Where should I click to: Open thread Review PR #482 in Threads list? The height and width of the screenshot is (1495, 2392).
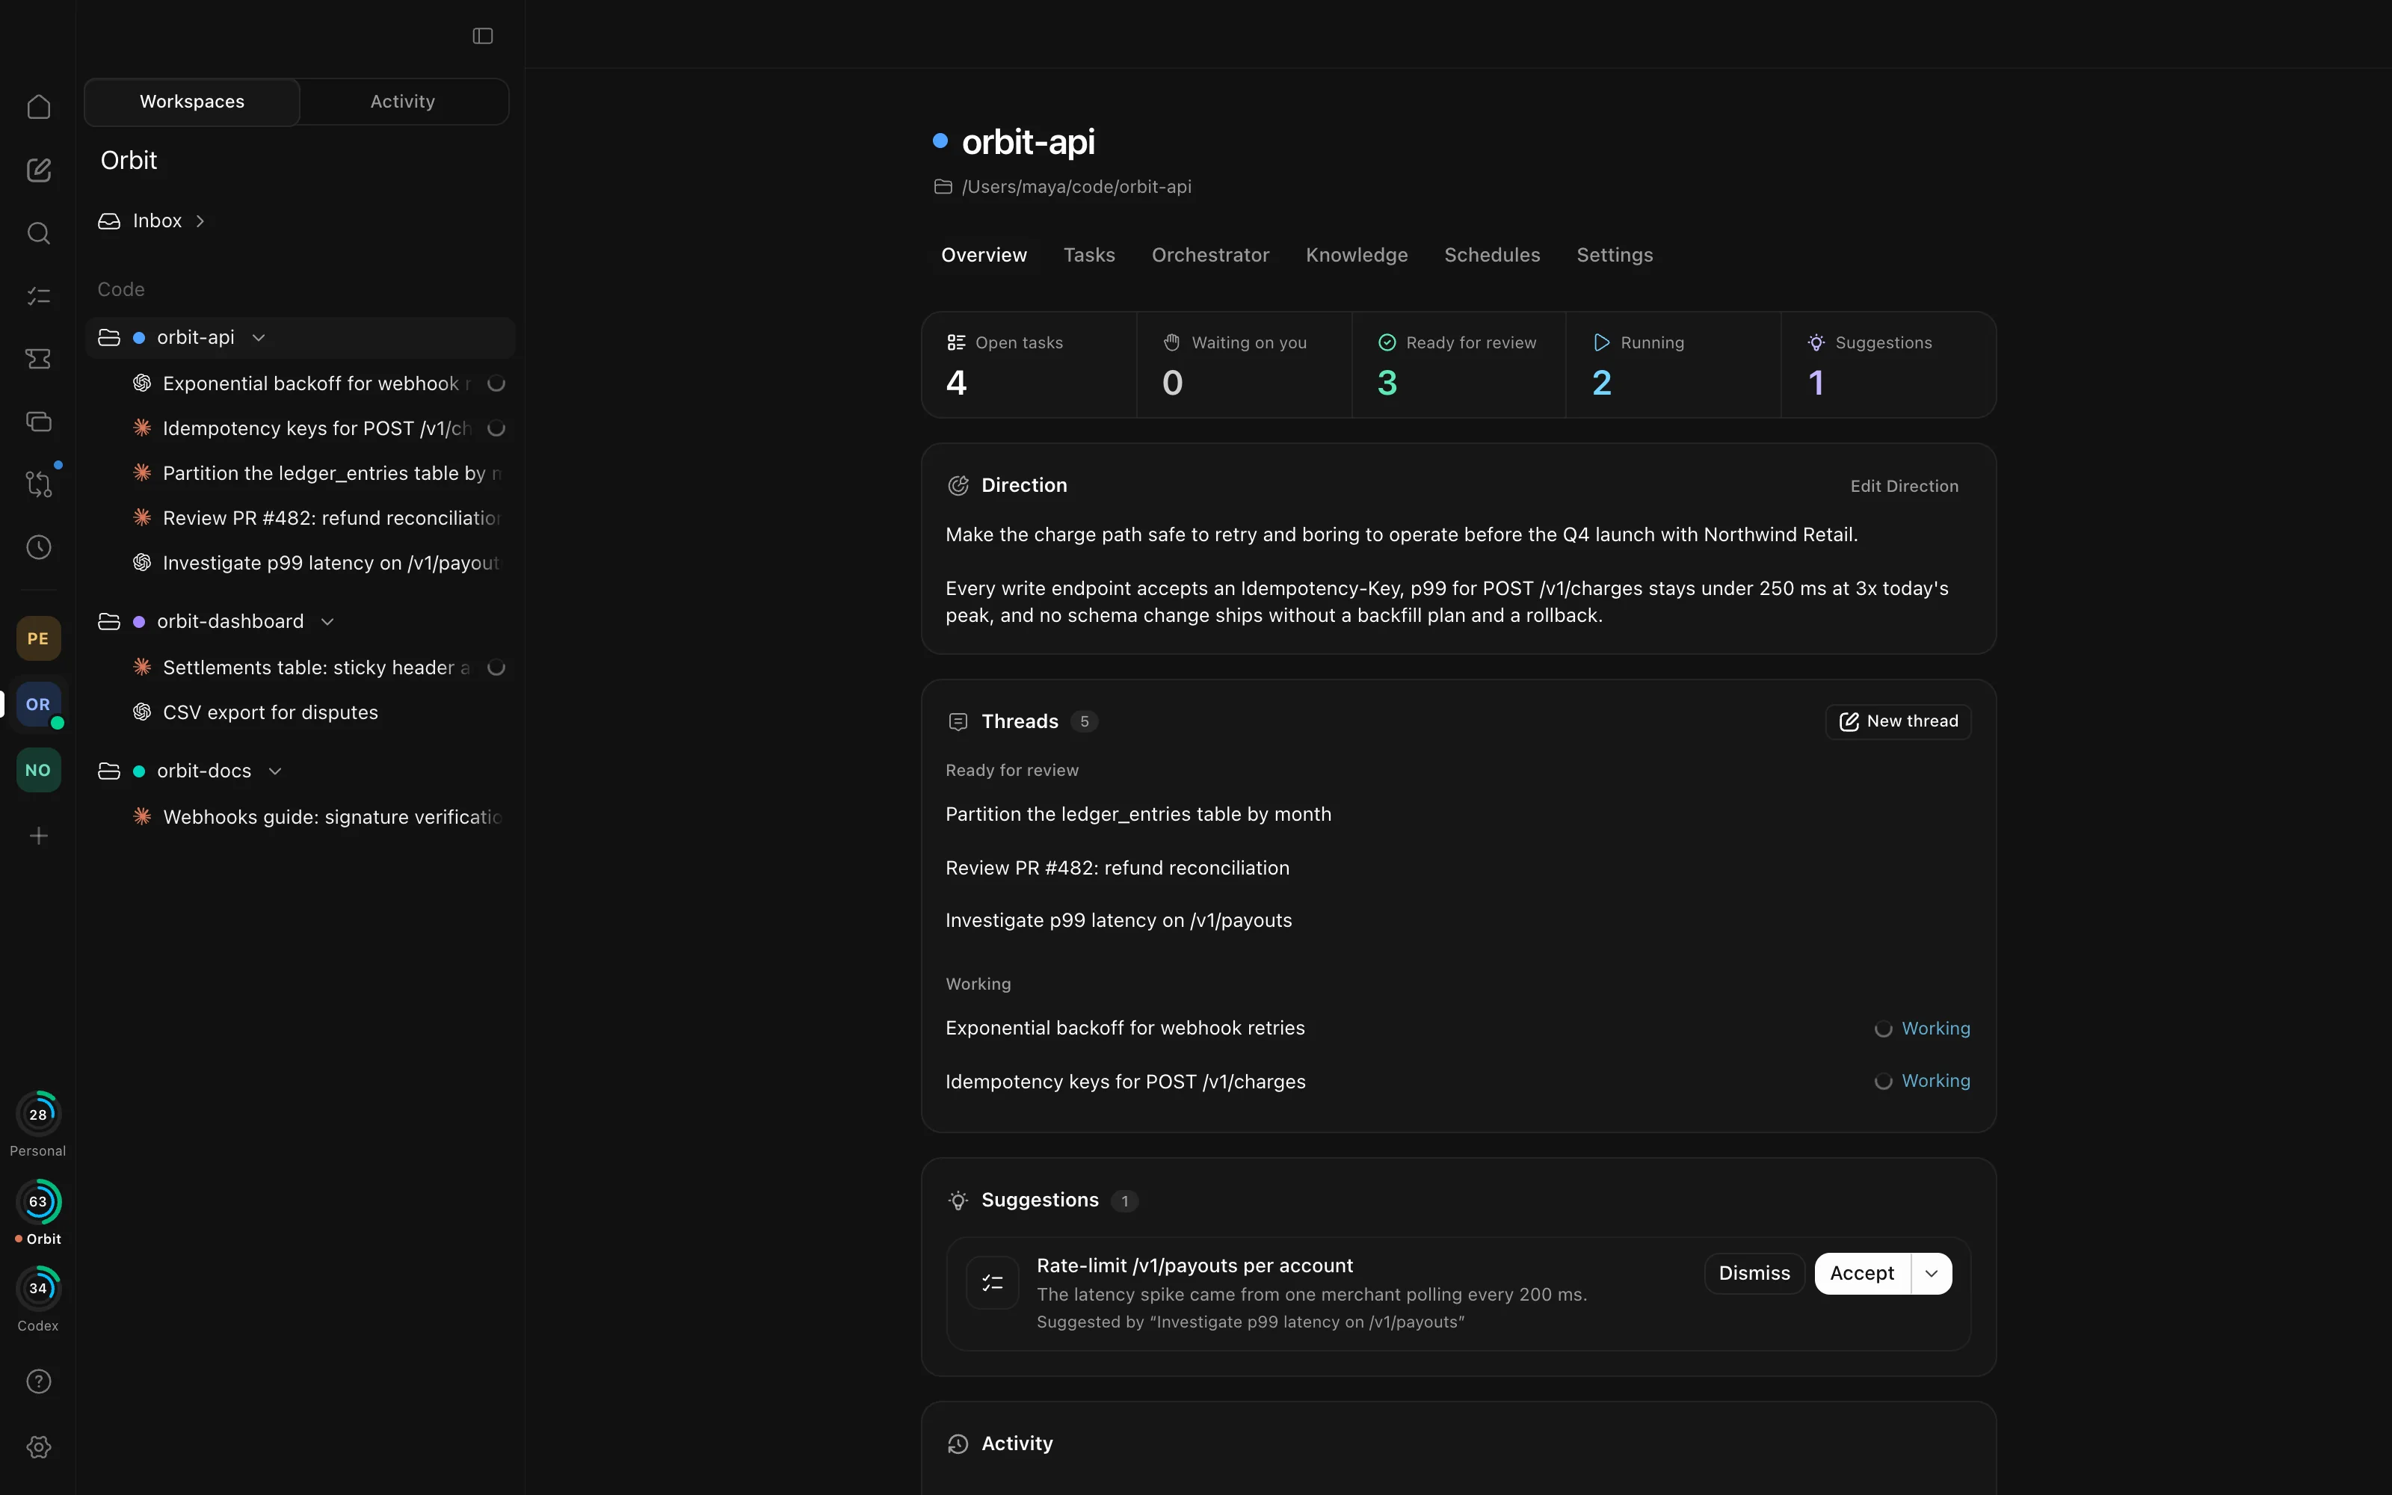(1458, 868)
